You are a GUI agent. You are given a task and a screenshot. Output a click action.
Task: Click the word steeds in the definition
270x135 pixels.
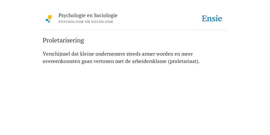click(133, 54)
